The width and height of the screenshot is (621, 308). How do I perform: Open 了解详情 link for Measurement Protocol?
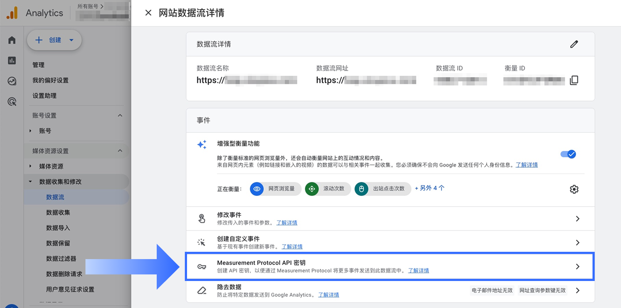click(x=419, y=271)
